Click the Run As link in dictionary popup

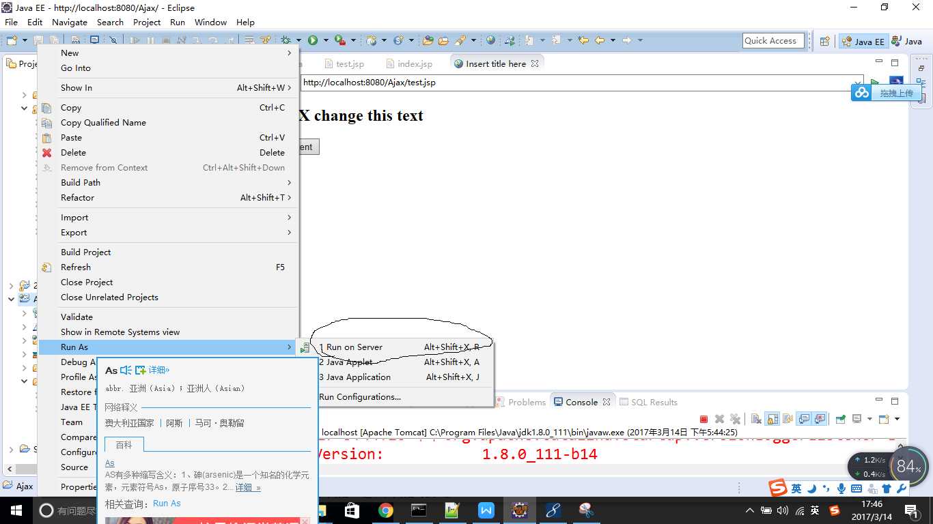point(167,504)
